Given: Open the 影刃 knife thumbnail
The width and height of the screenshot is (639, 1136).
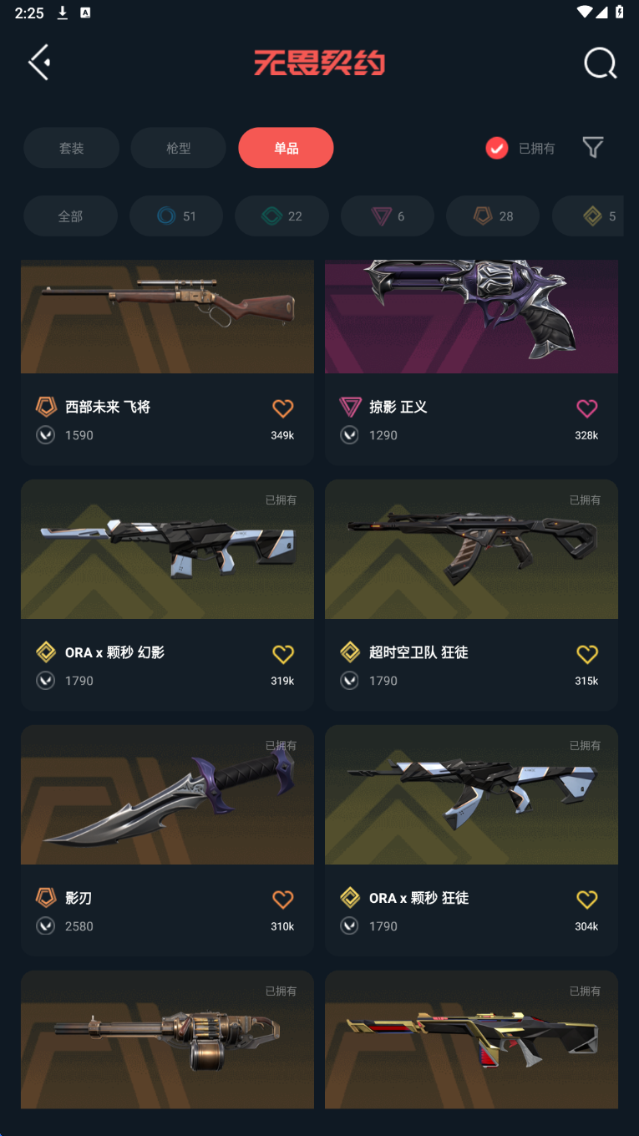Looking at the screenshot, I should pyautogui.click(x=167, y=794).
